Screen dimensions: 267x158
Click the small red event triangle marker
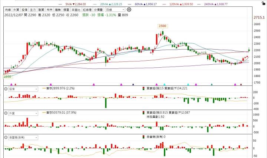(x=15, y=84)
